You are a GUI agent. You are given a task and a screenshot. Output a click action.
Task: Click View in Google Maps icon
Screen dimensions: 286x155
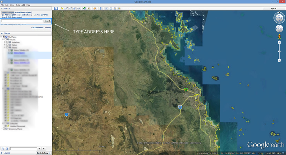pos(119,8)
